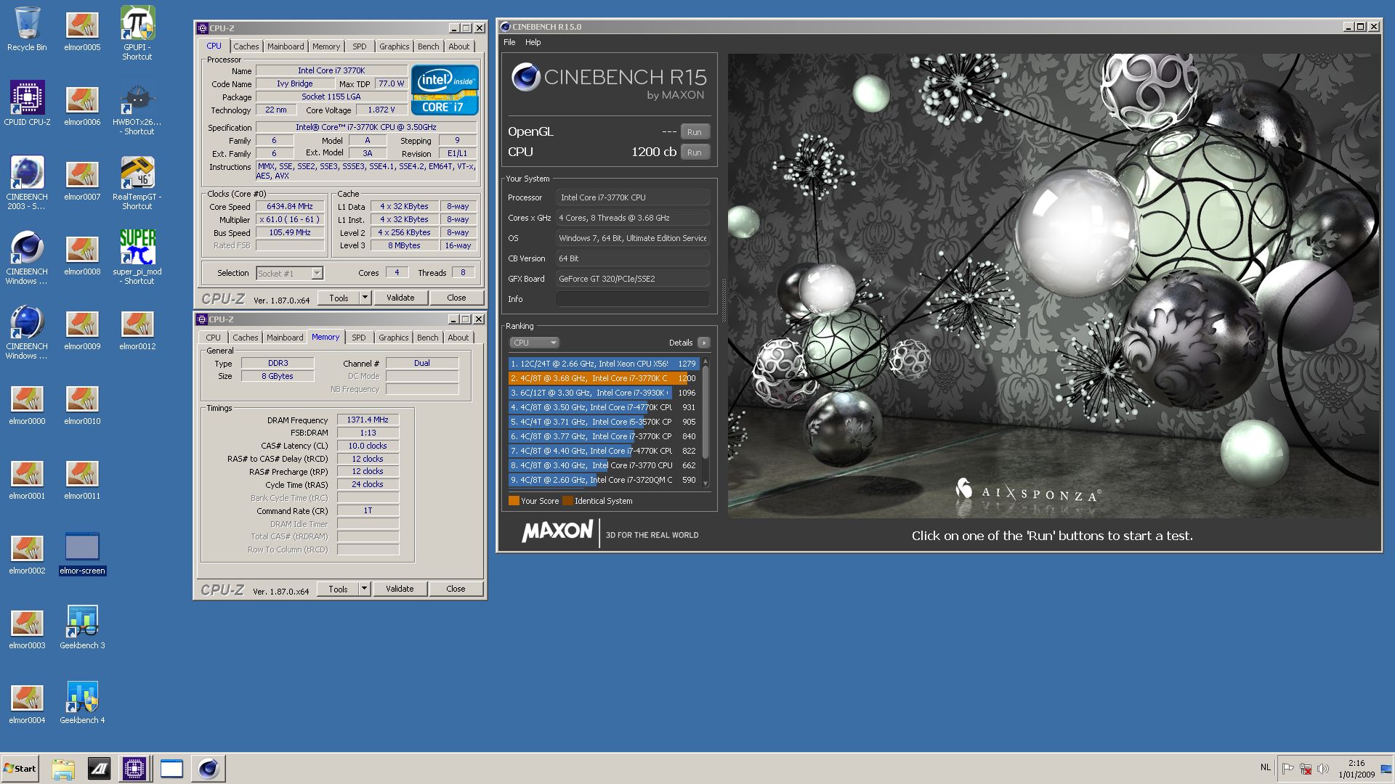Image resolution: width=1395 pixels, height=784 pixels.
Task: Select ranking row 4C/8T @ 3.68 GHz i7-3770K
Action: 603,378
